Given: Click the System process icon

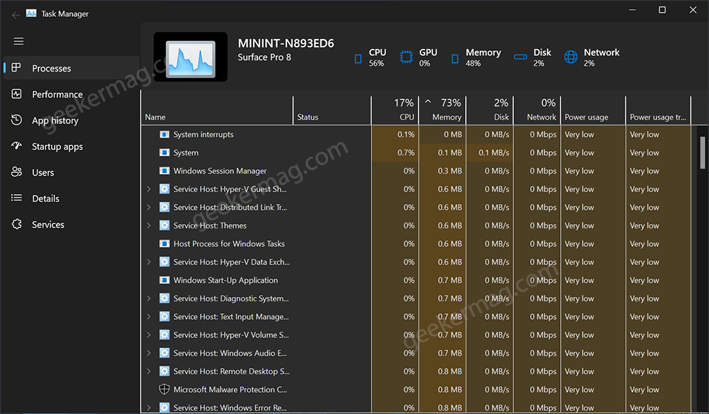Looking at the screenshot, I should pyautogui.click(x=164, y=152).
